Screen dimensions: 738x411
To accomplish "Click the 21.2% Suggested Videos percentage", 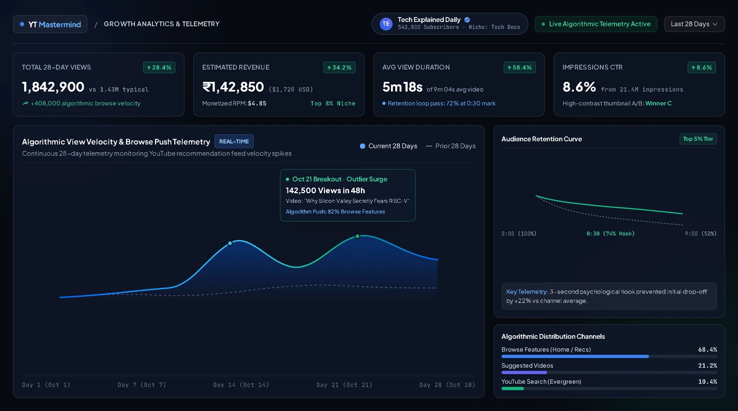I will click(707, 366).
